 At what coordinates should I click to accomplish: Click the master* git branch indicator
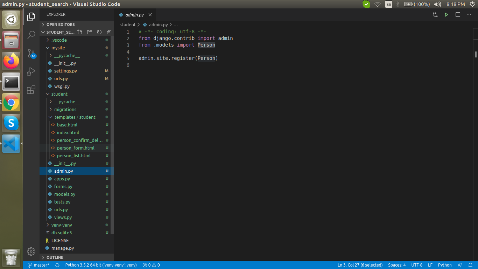(39, 265)
